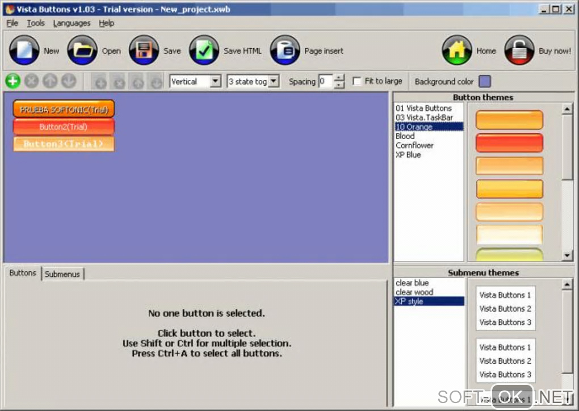
Task: Select the PRUEBA SOFTONIC(Trial) button in canvas
Action: pyautogui.click(x=64, y=110)
